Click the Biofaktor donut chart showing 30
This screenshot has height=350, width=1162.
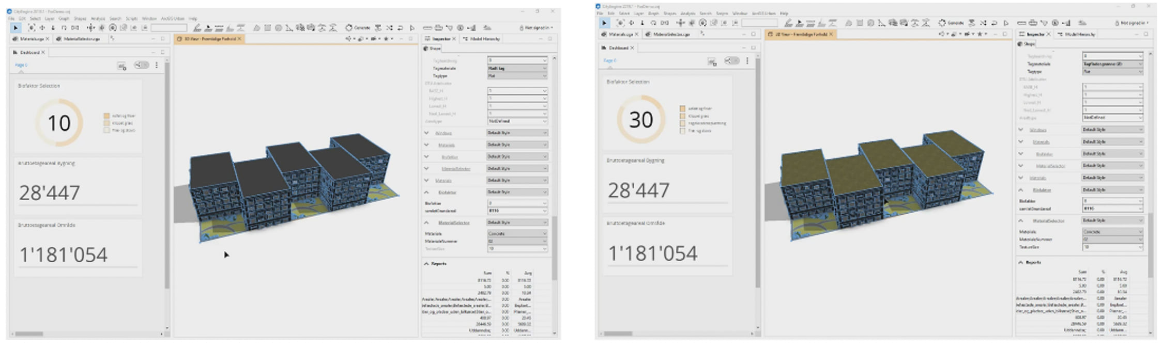click(x=641, y=120)
